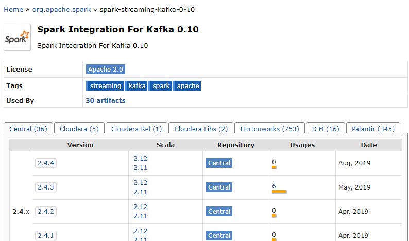This screenshot has width=409, height=241.
Task: Click the 2.4.x version group label
Action: [x=21, y=212]
